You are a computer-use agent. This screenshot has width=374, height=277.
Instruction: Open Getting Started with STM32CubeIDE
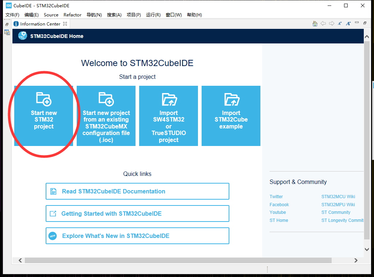(x=137, y=213)
